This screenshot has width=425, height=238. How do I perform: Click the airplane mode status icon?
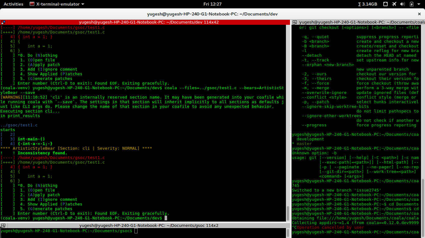click(x=395, y=4)
